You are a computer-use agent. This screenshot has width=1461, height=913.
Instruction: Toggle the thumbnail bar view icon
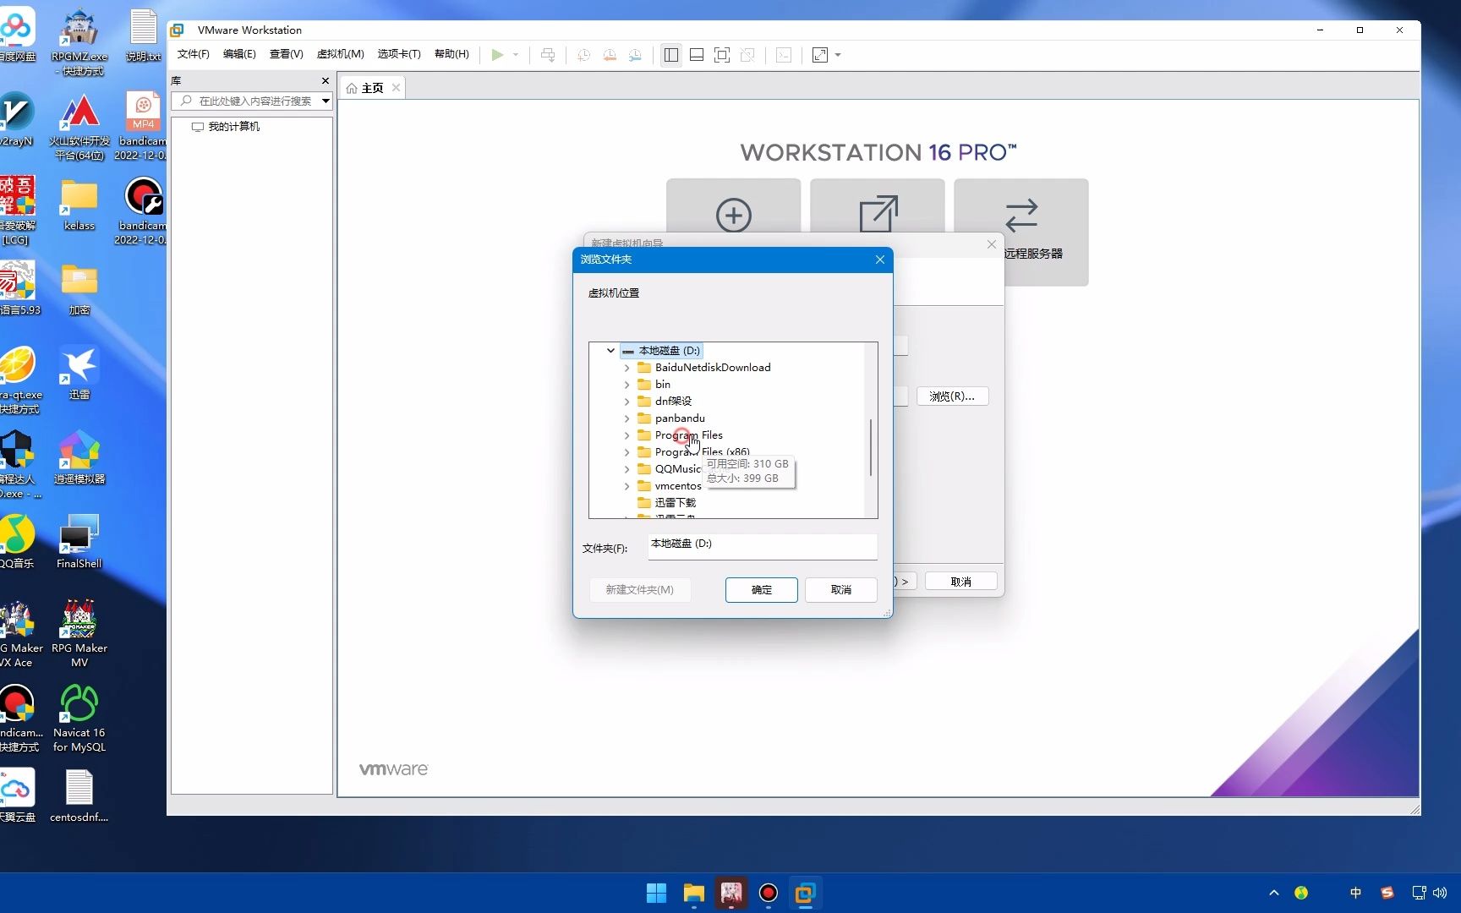(697, 55)
